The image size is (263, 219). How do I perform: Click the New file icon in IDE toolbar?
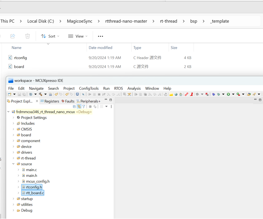pyautogui.click(x=9, y=94)
